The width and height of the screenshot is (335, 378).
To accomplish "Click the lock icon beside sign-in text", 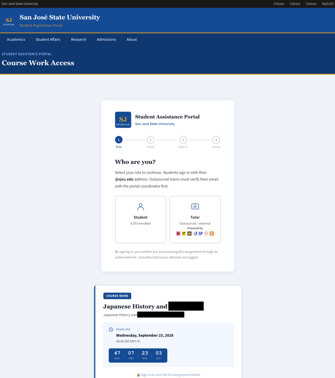I will click(138, 375).
